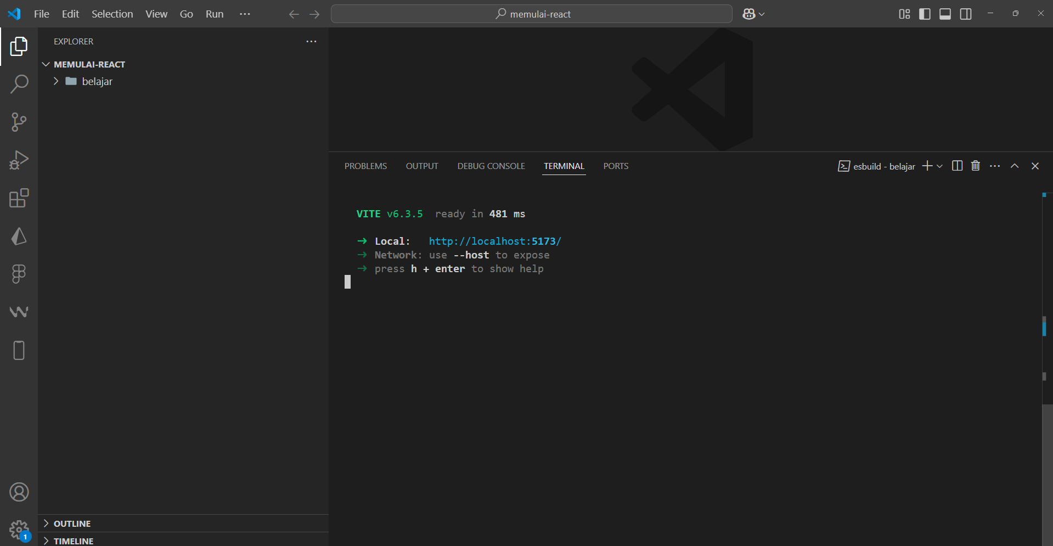Open the Extensions view
Image resolution: width=1053 pixels, height=546 pixels.
click(19, 198)
